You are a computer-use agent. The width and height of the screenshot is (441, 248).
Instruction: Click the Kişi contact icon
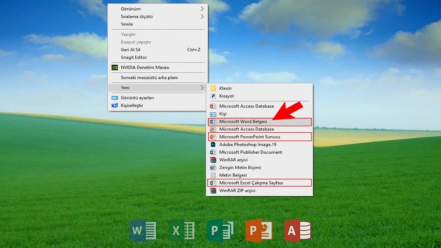[x=213, y=114]
